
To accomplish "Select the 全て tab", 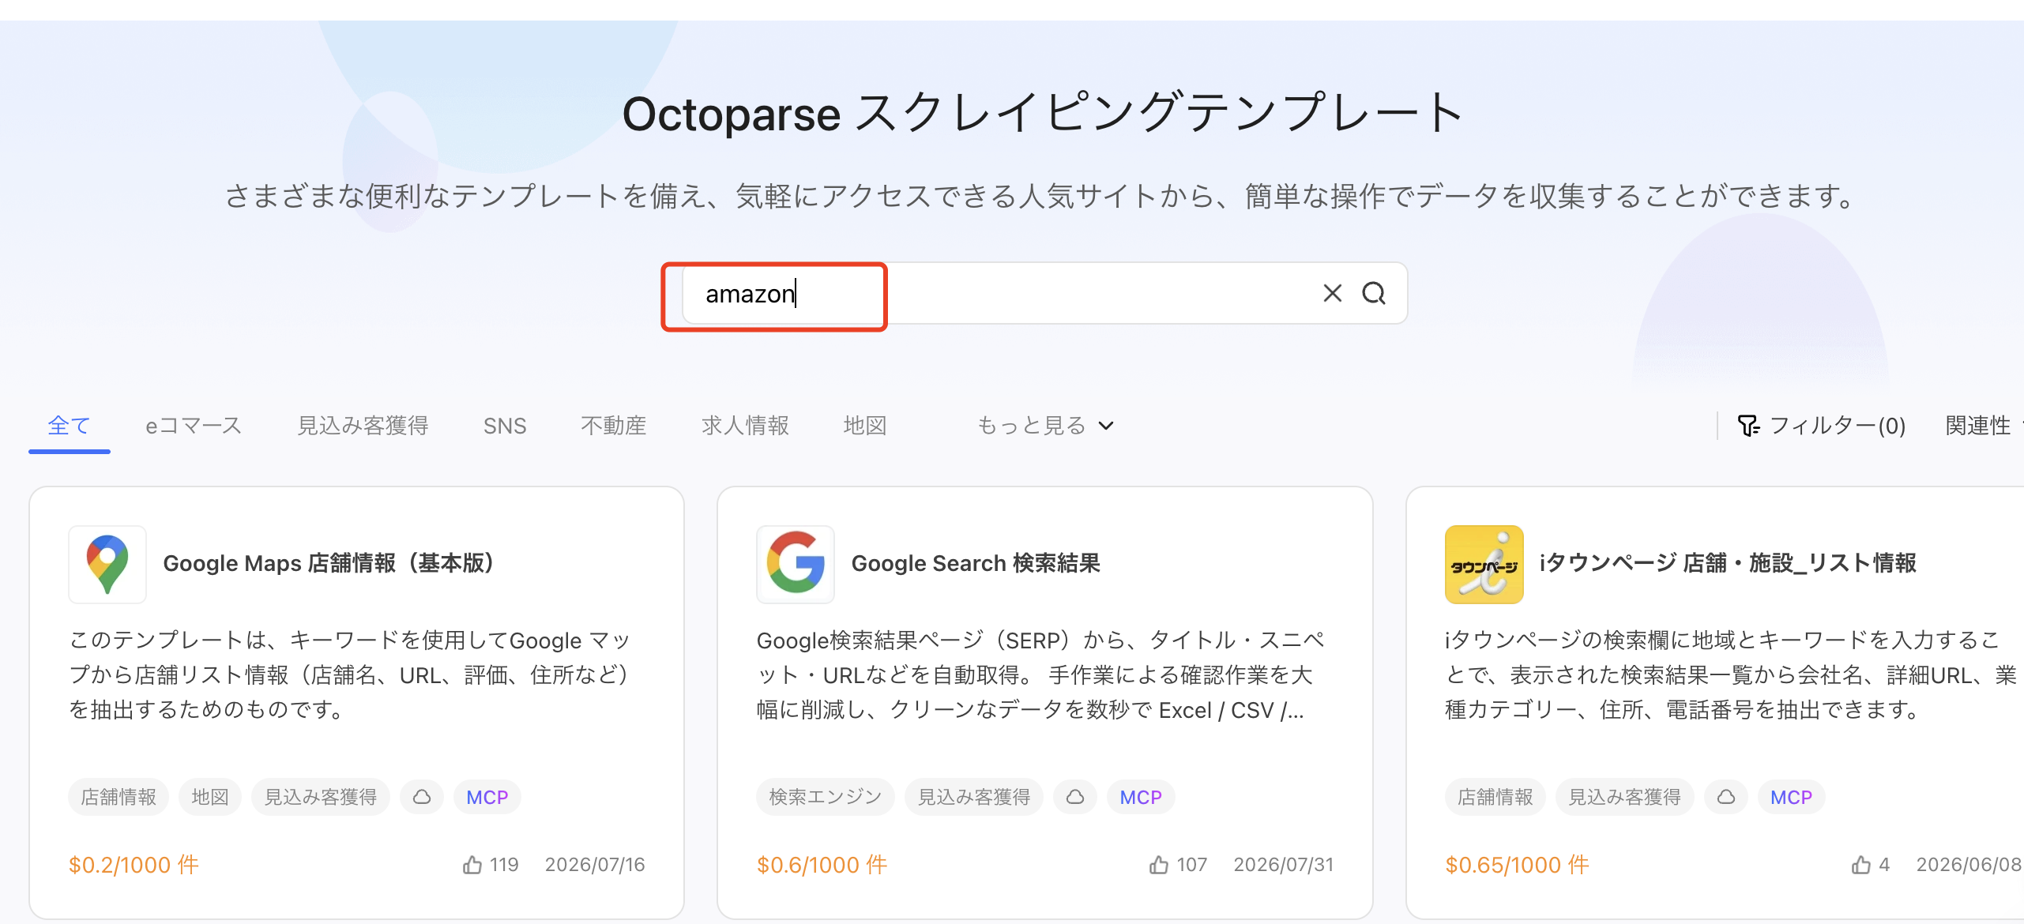I will 70,426.
